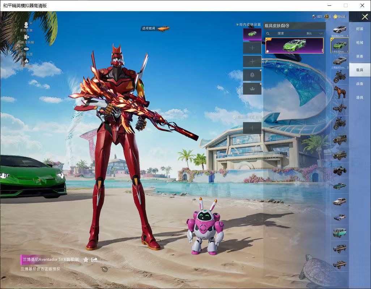
Task: Open the 局内皮肤设置 link
Action: coord(248,24)
